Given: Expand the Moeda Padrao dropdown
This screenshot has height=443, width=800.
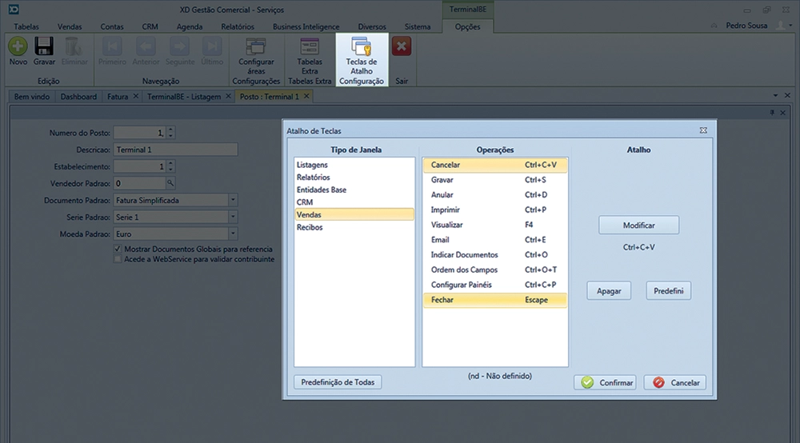Looking at the screenshot, I should (232, 233).
